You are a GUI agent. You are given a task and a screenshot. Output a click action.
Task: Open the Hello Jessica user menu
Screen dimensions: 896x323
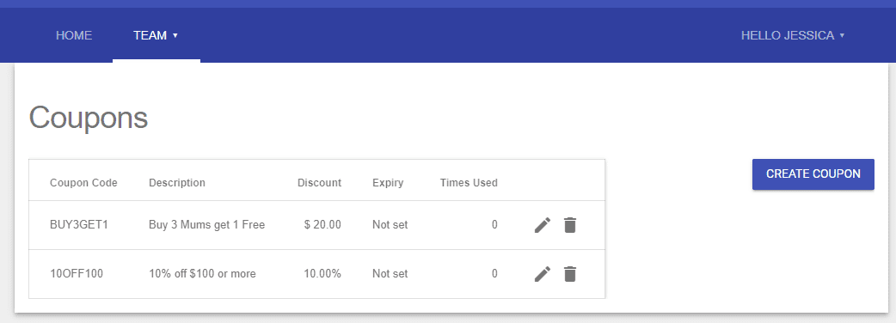[x=793, y=35]
